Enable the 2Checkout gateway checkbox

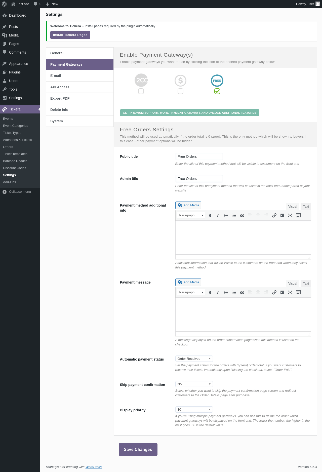point(141,91)
